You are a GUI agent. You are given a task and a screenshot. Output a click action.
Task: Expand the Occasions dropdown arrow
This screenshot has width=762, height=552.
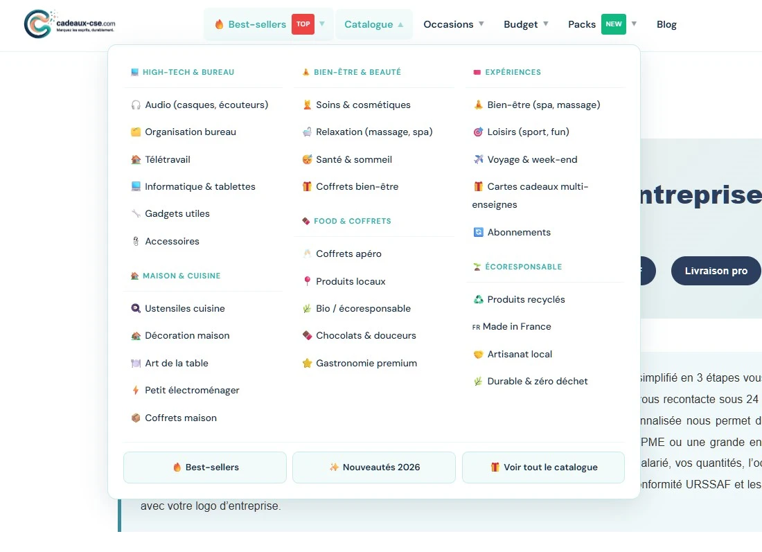tap(481, 24)
